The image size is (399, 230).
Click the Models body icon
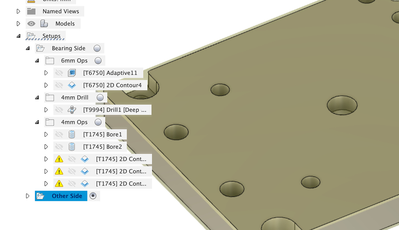click(44, 23)
